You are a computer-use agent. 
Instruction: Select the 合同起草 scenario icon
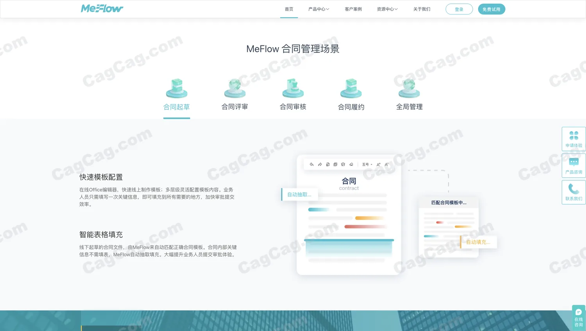click(177, 88)
